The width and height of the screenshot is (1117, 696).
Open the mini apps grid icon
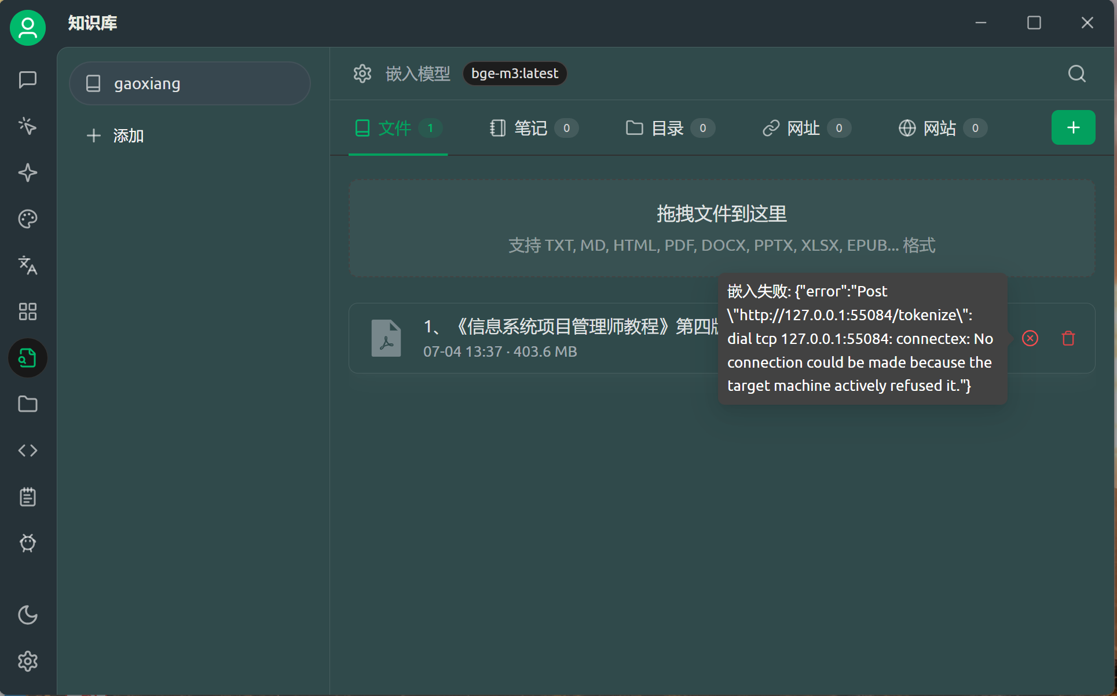click(28, 312)
